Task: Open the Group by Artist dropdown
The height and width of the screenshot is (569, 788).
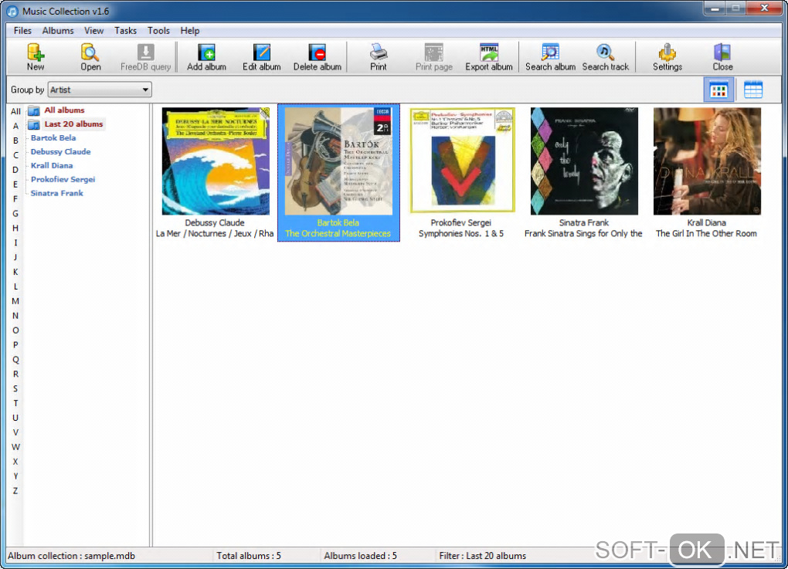Action: (100, 90)
